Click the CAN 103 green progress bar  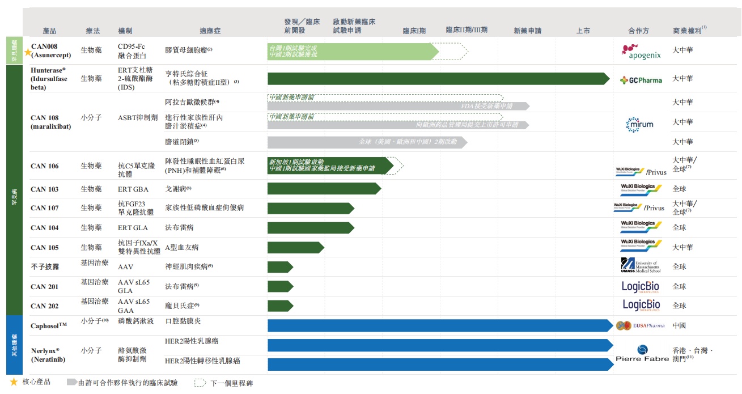[324, 189]
